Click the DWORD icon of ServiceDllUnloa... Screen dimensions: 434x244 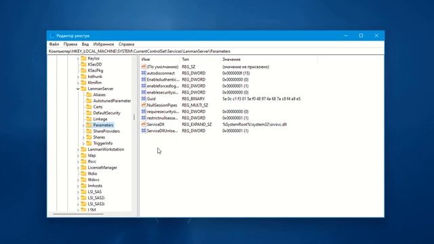143,131
